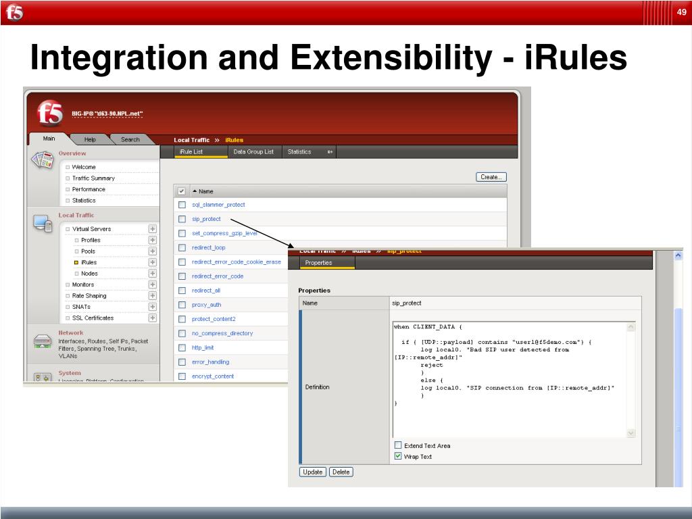Toggle the select-all checkbox in Name header
The height and width of the screenshot is (519, 692).
pos(181,191)
